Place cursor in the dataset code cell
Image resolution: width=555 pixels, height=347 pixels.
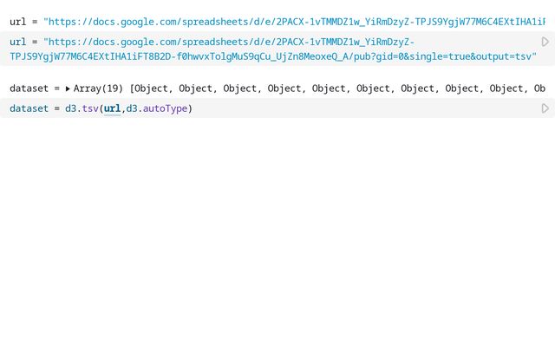pyautogui.click(x=347, y=108)
